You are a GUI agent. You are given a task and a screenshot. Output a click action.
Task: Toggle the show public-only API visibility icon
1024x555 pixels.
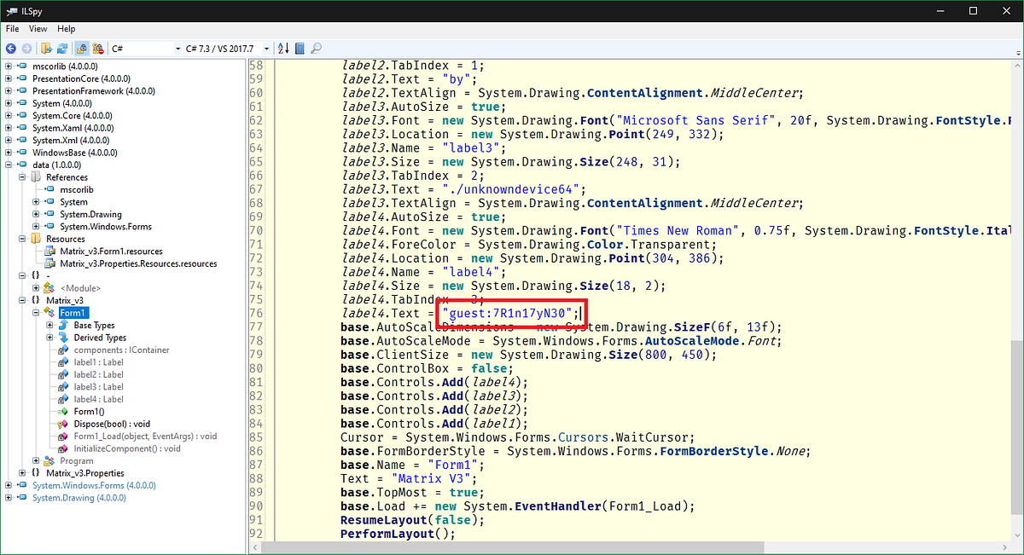point(81,48)
